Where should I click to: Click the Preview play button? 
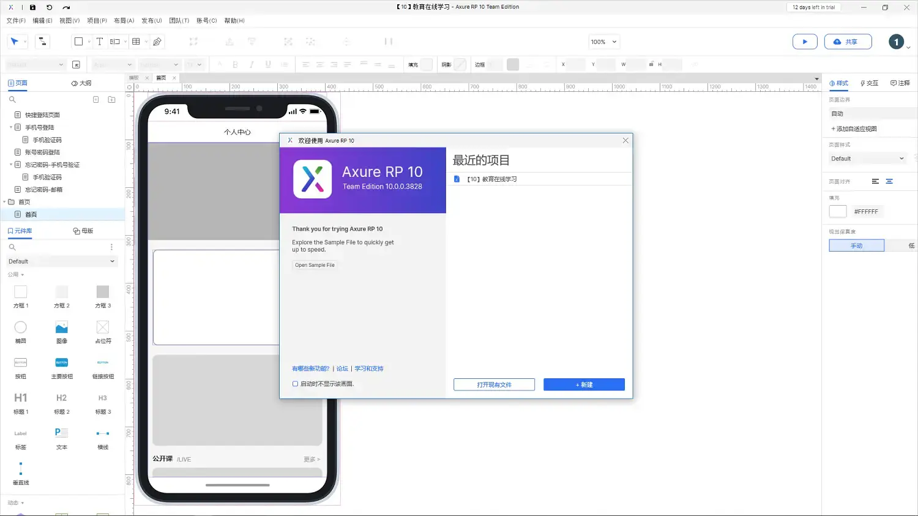(805, 42)
